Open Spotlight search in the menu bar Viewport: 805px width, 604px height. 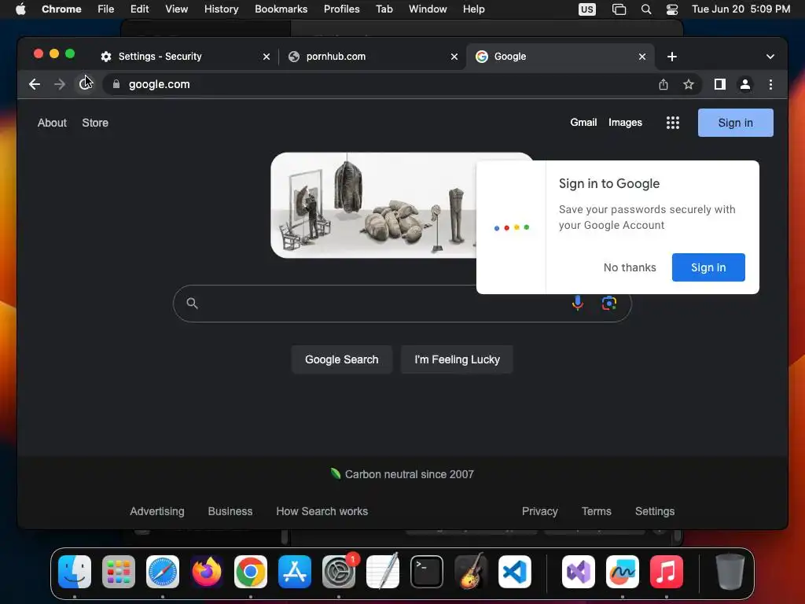click(646, 9)
